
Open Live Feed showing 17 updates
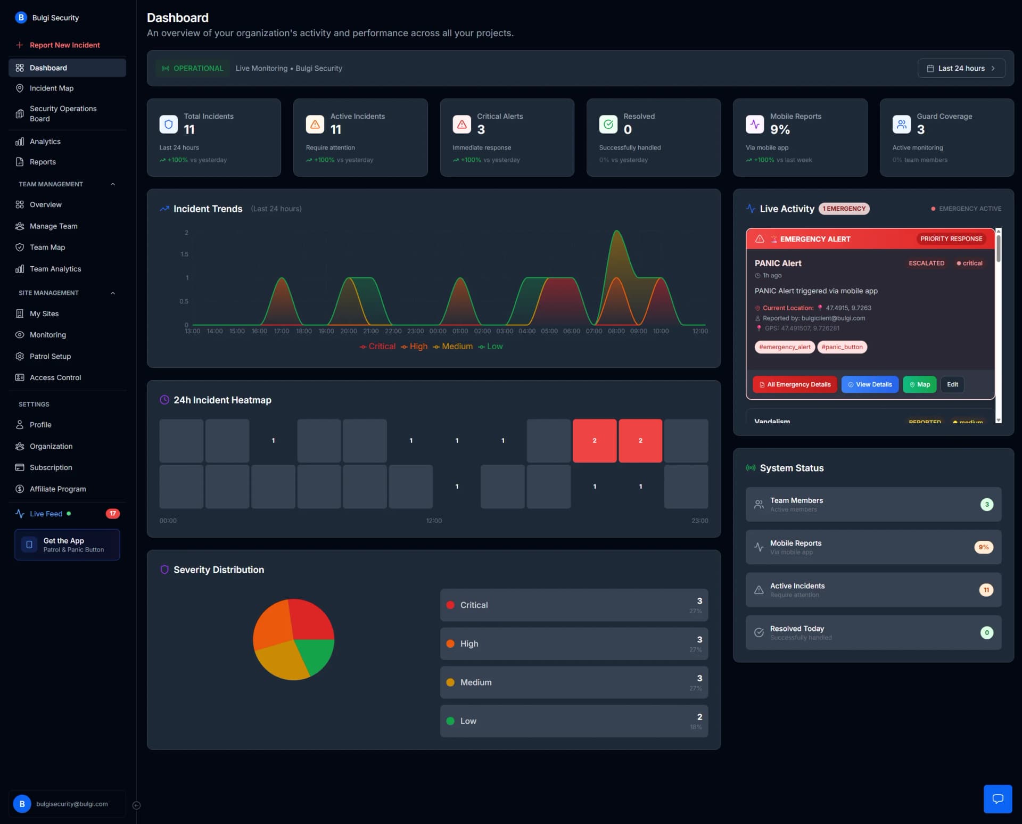point(47,513)
